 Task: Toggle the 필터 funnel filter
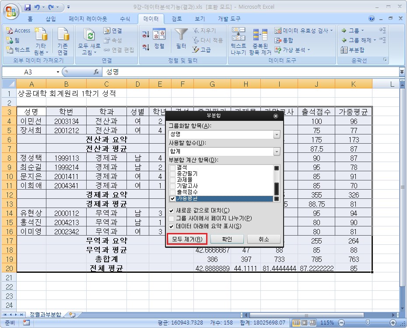(x=181, y=39)
